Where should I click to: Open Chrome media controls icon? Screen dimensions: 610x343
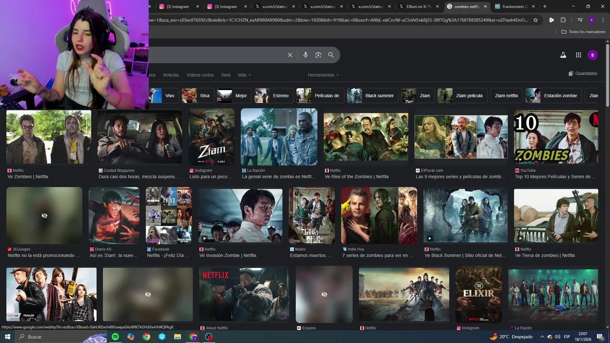click(x=579, y=20)
